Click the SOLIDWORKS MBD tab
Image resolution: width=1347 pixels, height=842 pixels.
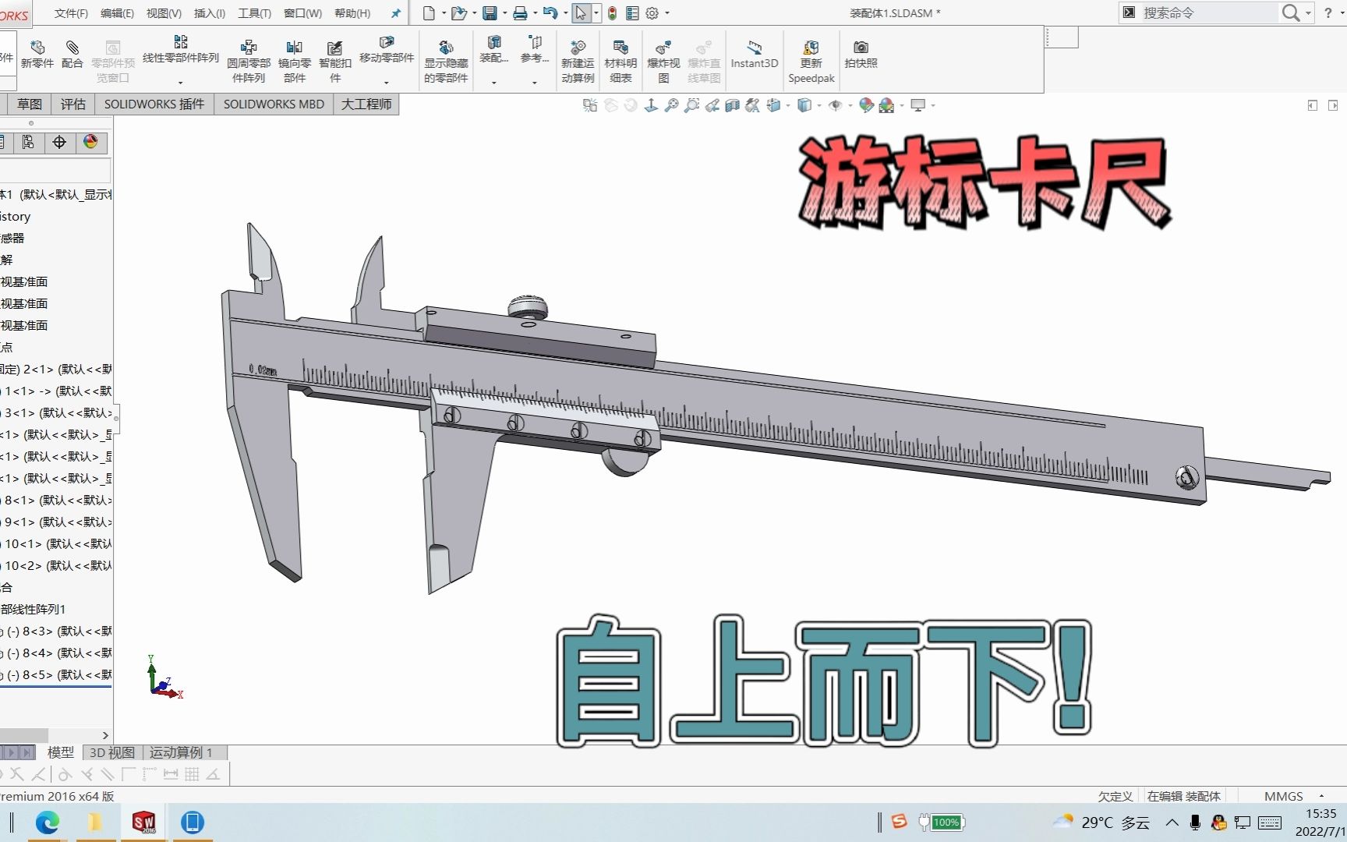pyautogui.click(x=273, y=104)
